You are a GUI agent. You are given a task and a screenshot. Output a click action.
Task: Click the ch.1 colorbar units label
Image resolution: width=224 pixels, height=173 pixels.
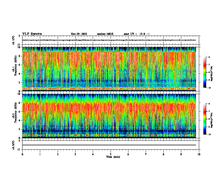(212, 73)
